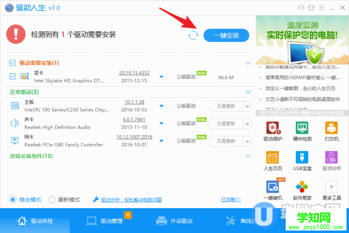349x233 pixels.
Task: Click version link 20.19.15.4352
Action: (x=134, y=73)
